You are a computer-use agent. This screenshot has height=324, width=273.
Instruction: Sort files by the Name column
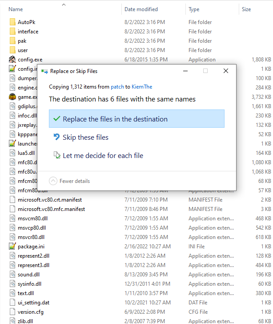[16, 9]
